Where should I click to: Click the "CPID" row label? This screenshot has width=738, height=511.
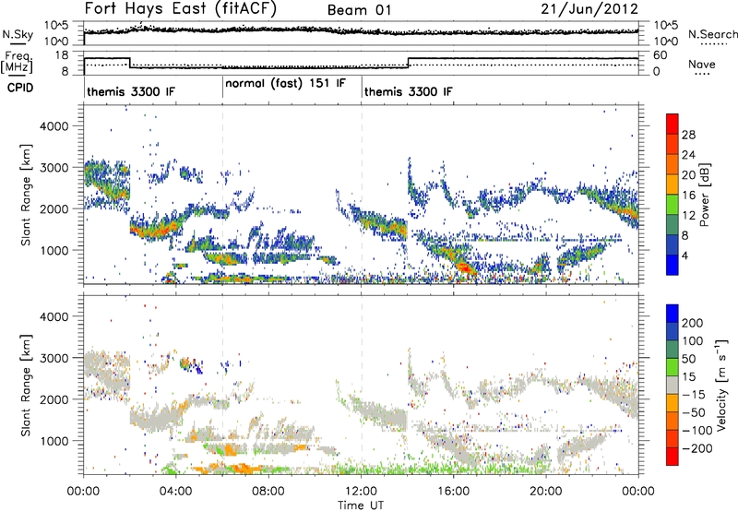[x=20, y=88]
